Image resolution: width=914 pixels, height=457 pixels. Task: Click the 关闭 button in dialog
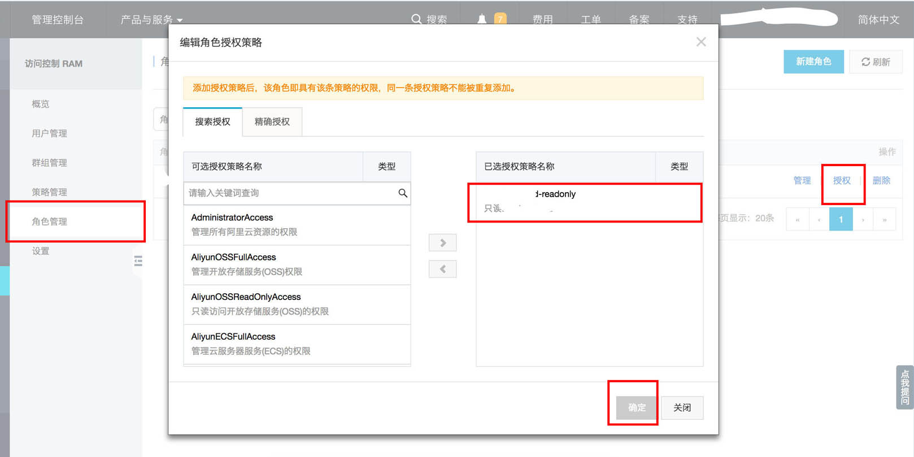tap(682, 407)
